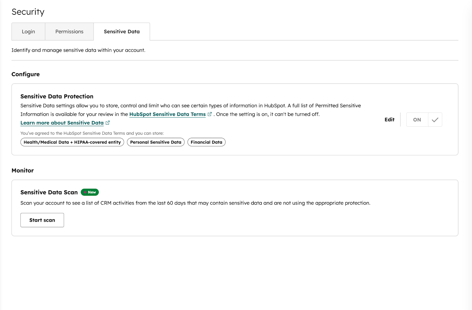Viewport: 472px width, 310px height.
Task: Select the Health/Medical Data + HIPAA-covered entity tag
Action: click(72, 142)
